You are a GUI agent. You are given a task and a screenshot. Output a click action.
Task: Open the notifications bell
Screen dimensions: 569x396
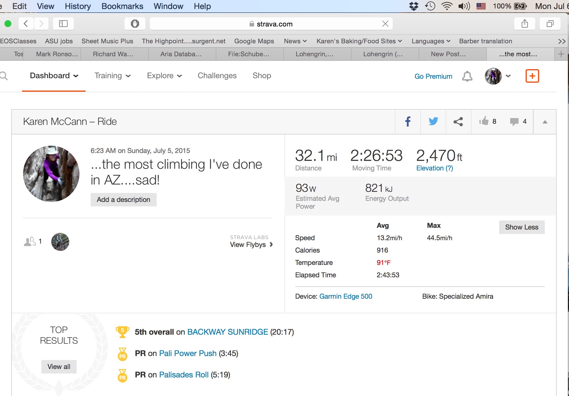pos(467,76)
